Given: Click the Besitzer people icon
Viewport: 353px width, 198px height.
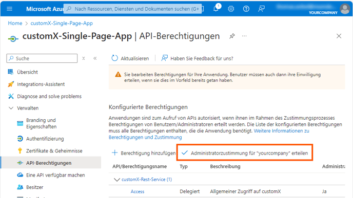Looking at the screenshot, I should point(20,187).
